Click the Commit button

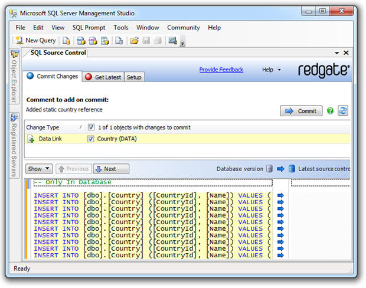301,111
